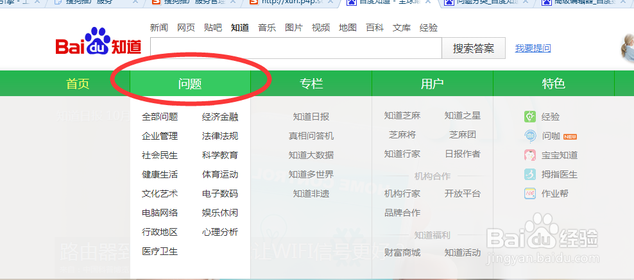Open the 首页 navigation tab
The width and height of the screenshot is (634, 280).
78,83
